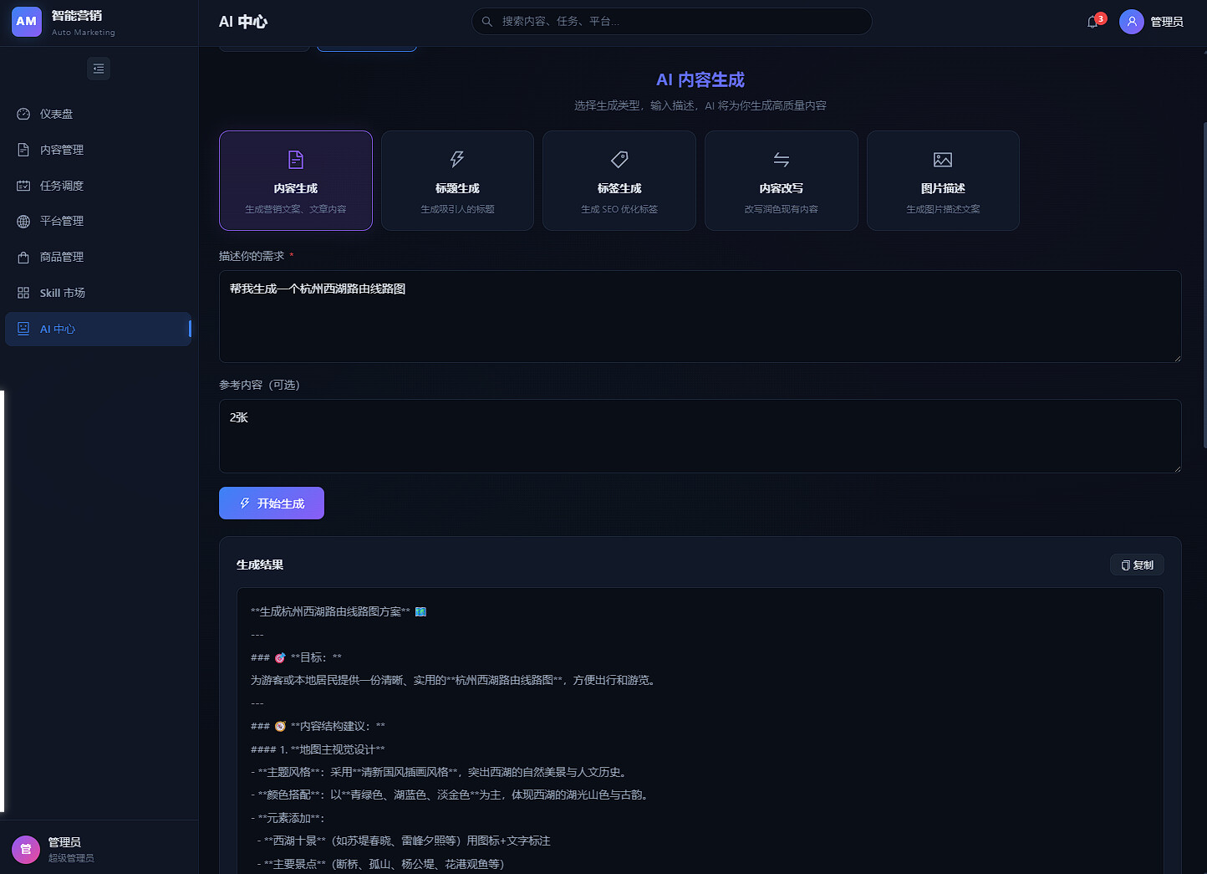
Task: Click the dashboard gauge icon for 仪表盘
Action: tap(23, 114)
